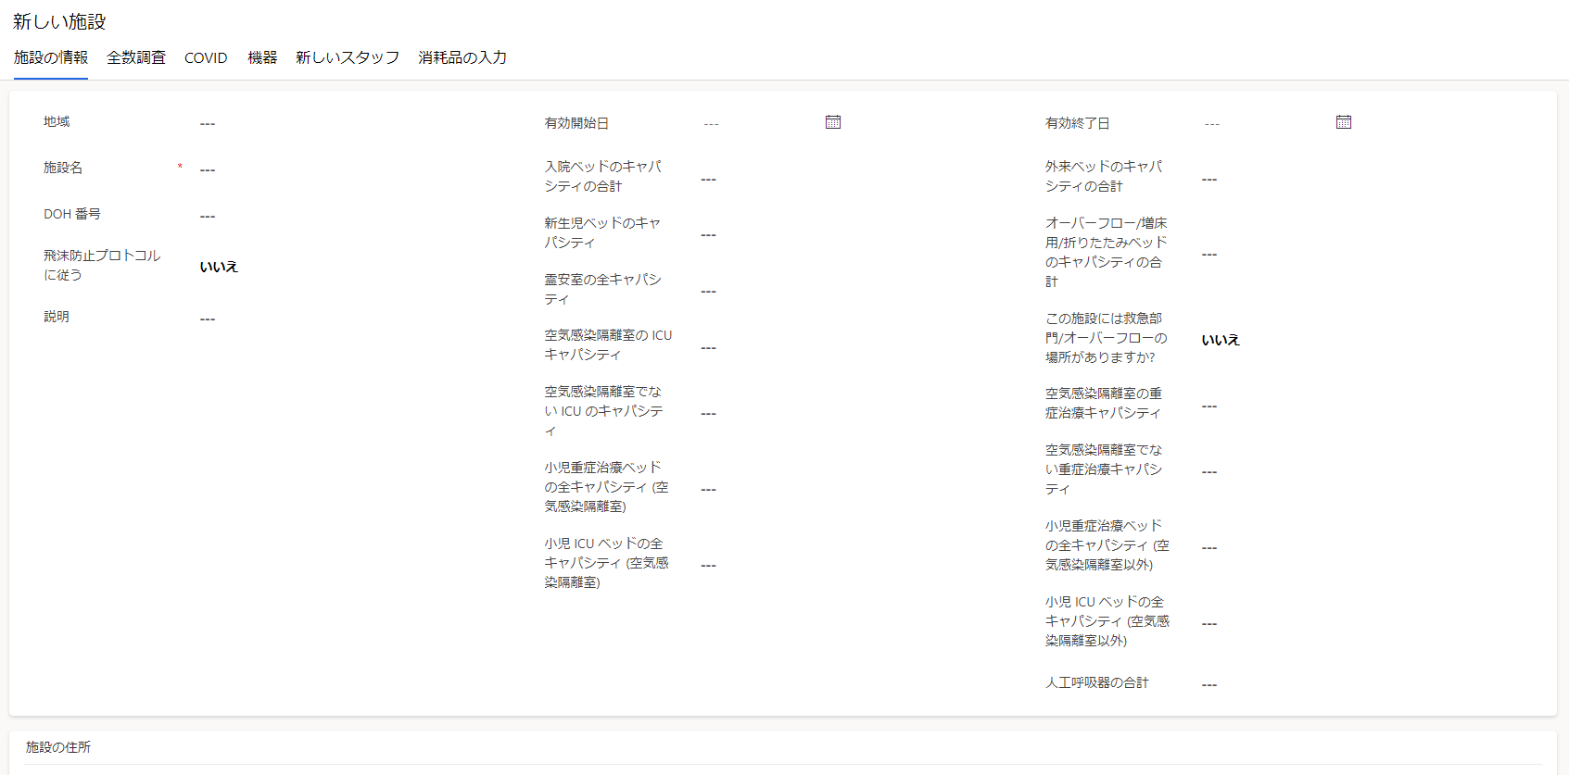Open the COVID tab

[x=206, y=57]
